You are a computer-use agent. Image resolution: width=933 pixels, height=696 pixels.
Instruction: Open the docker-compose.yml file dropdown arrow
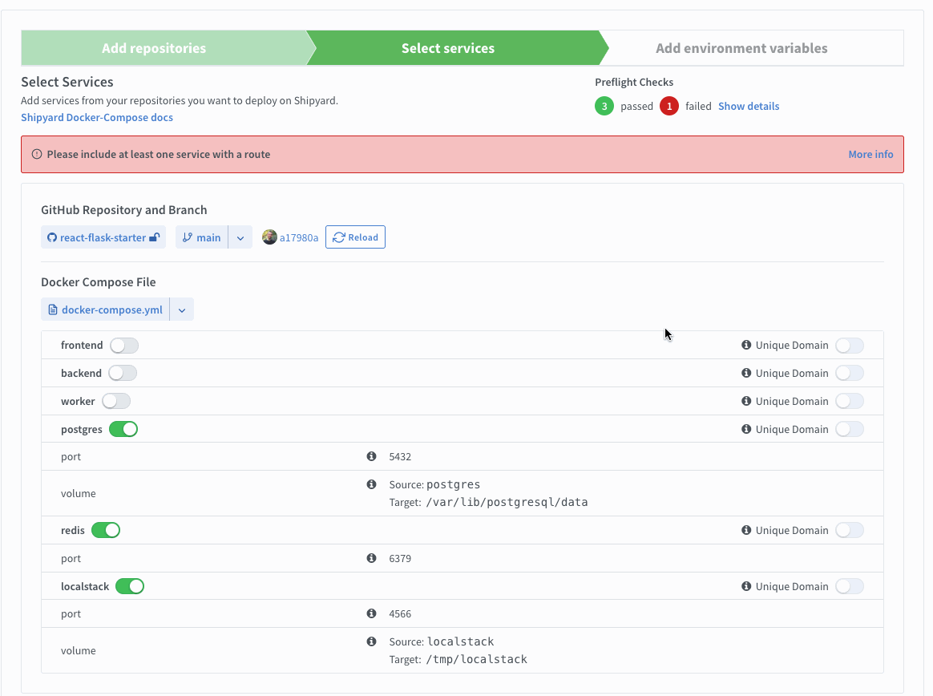pos(182,310)
